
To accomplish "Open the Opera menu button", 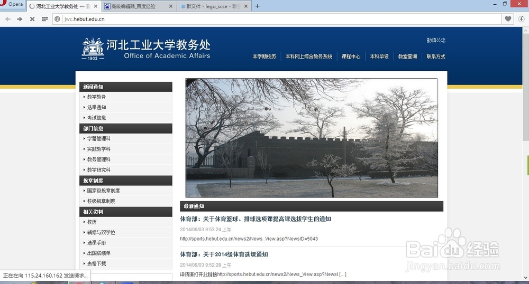I will pos(13,4).
